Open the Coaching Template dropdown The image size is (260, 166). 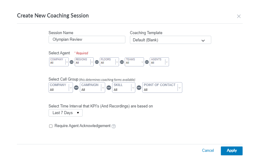tap(170, 40)
